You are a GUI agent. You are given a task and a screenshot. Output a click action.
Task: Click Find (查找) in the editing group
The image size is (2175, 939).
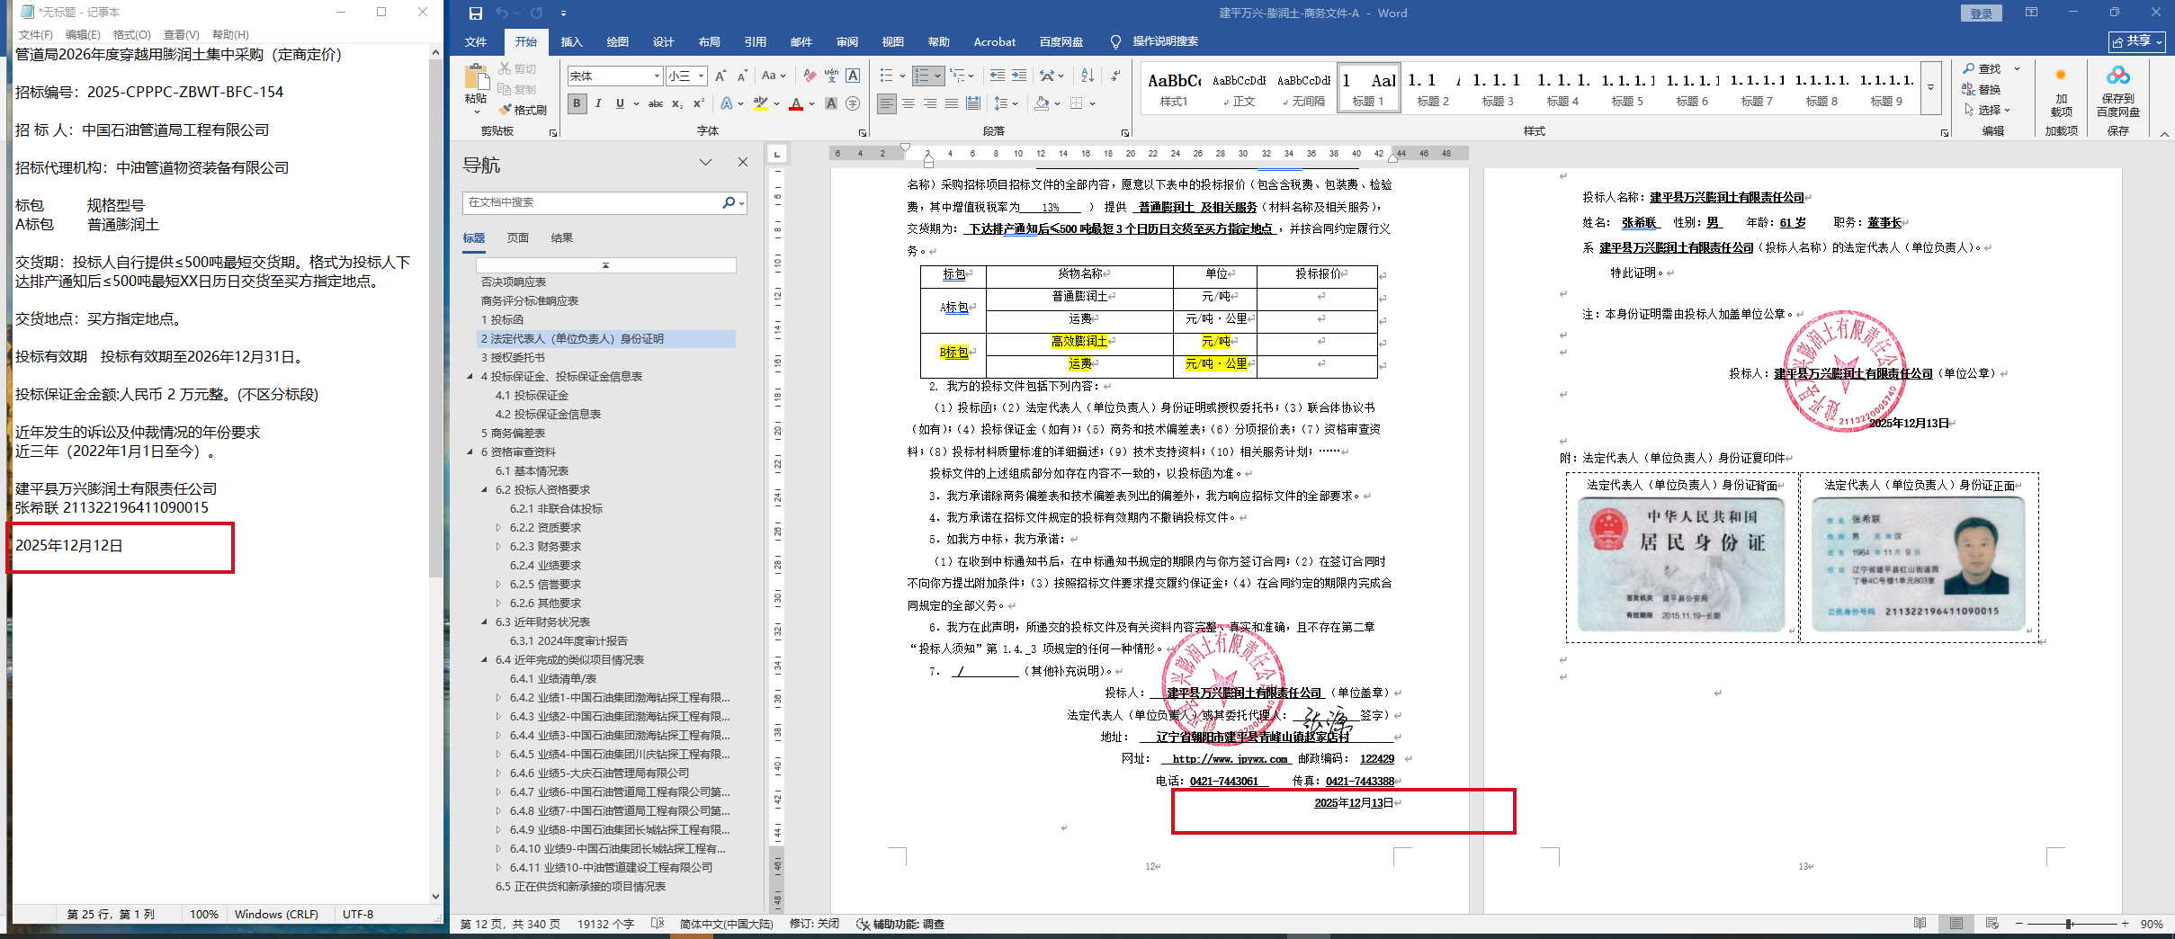pyautogui.click(x=1983, y=69)
